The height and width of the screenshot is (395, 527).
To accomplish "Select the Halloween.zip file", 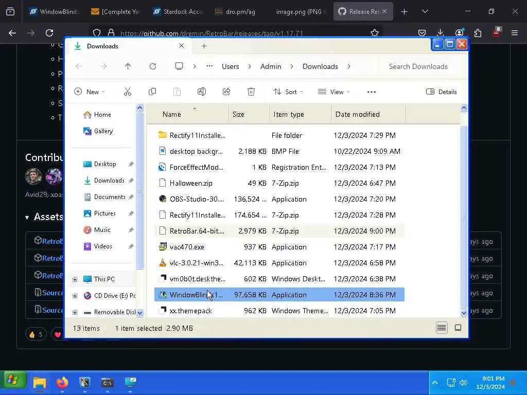I will [x=279, y=183].
